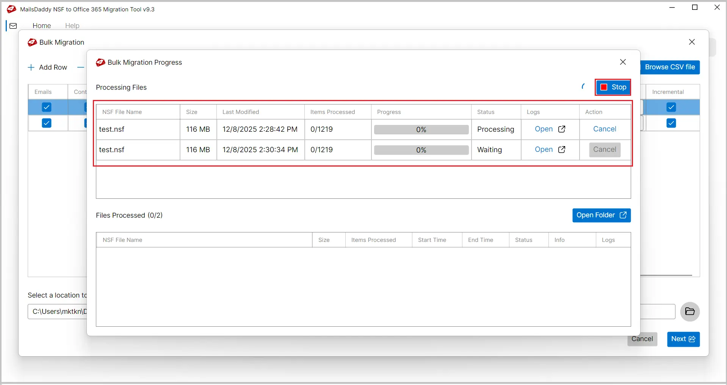Viewport: 727px width, 385px height.
Task: Click the external-link icon beside Open in Processing row
Action: (x=562, y=129)
